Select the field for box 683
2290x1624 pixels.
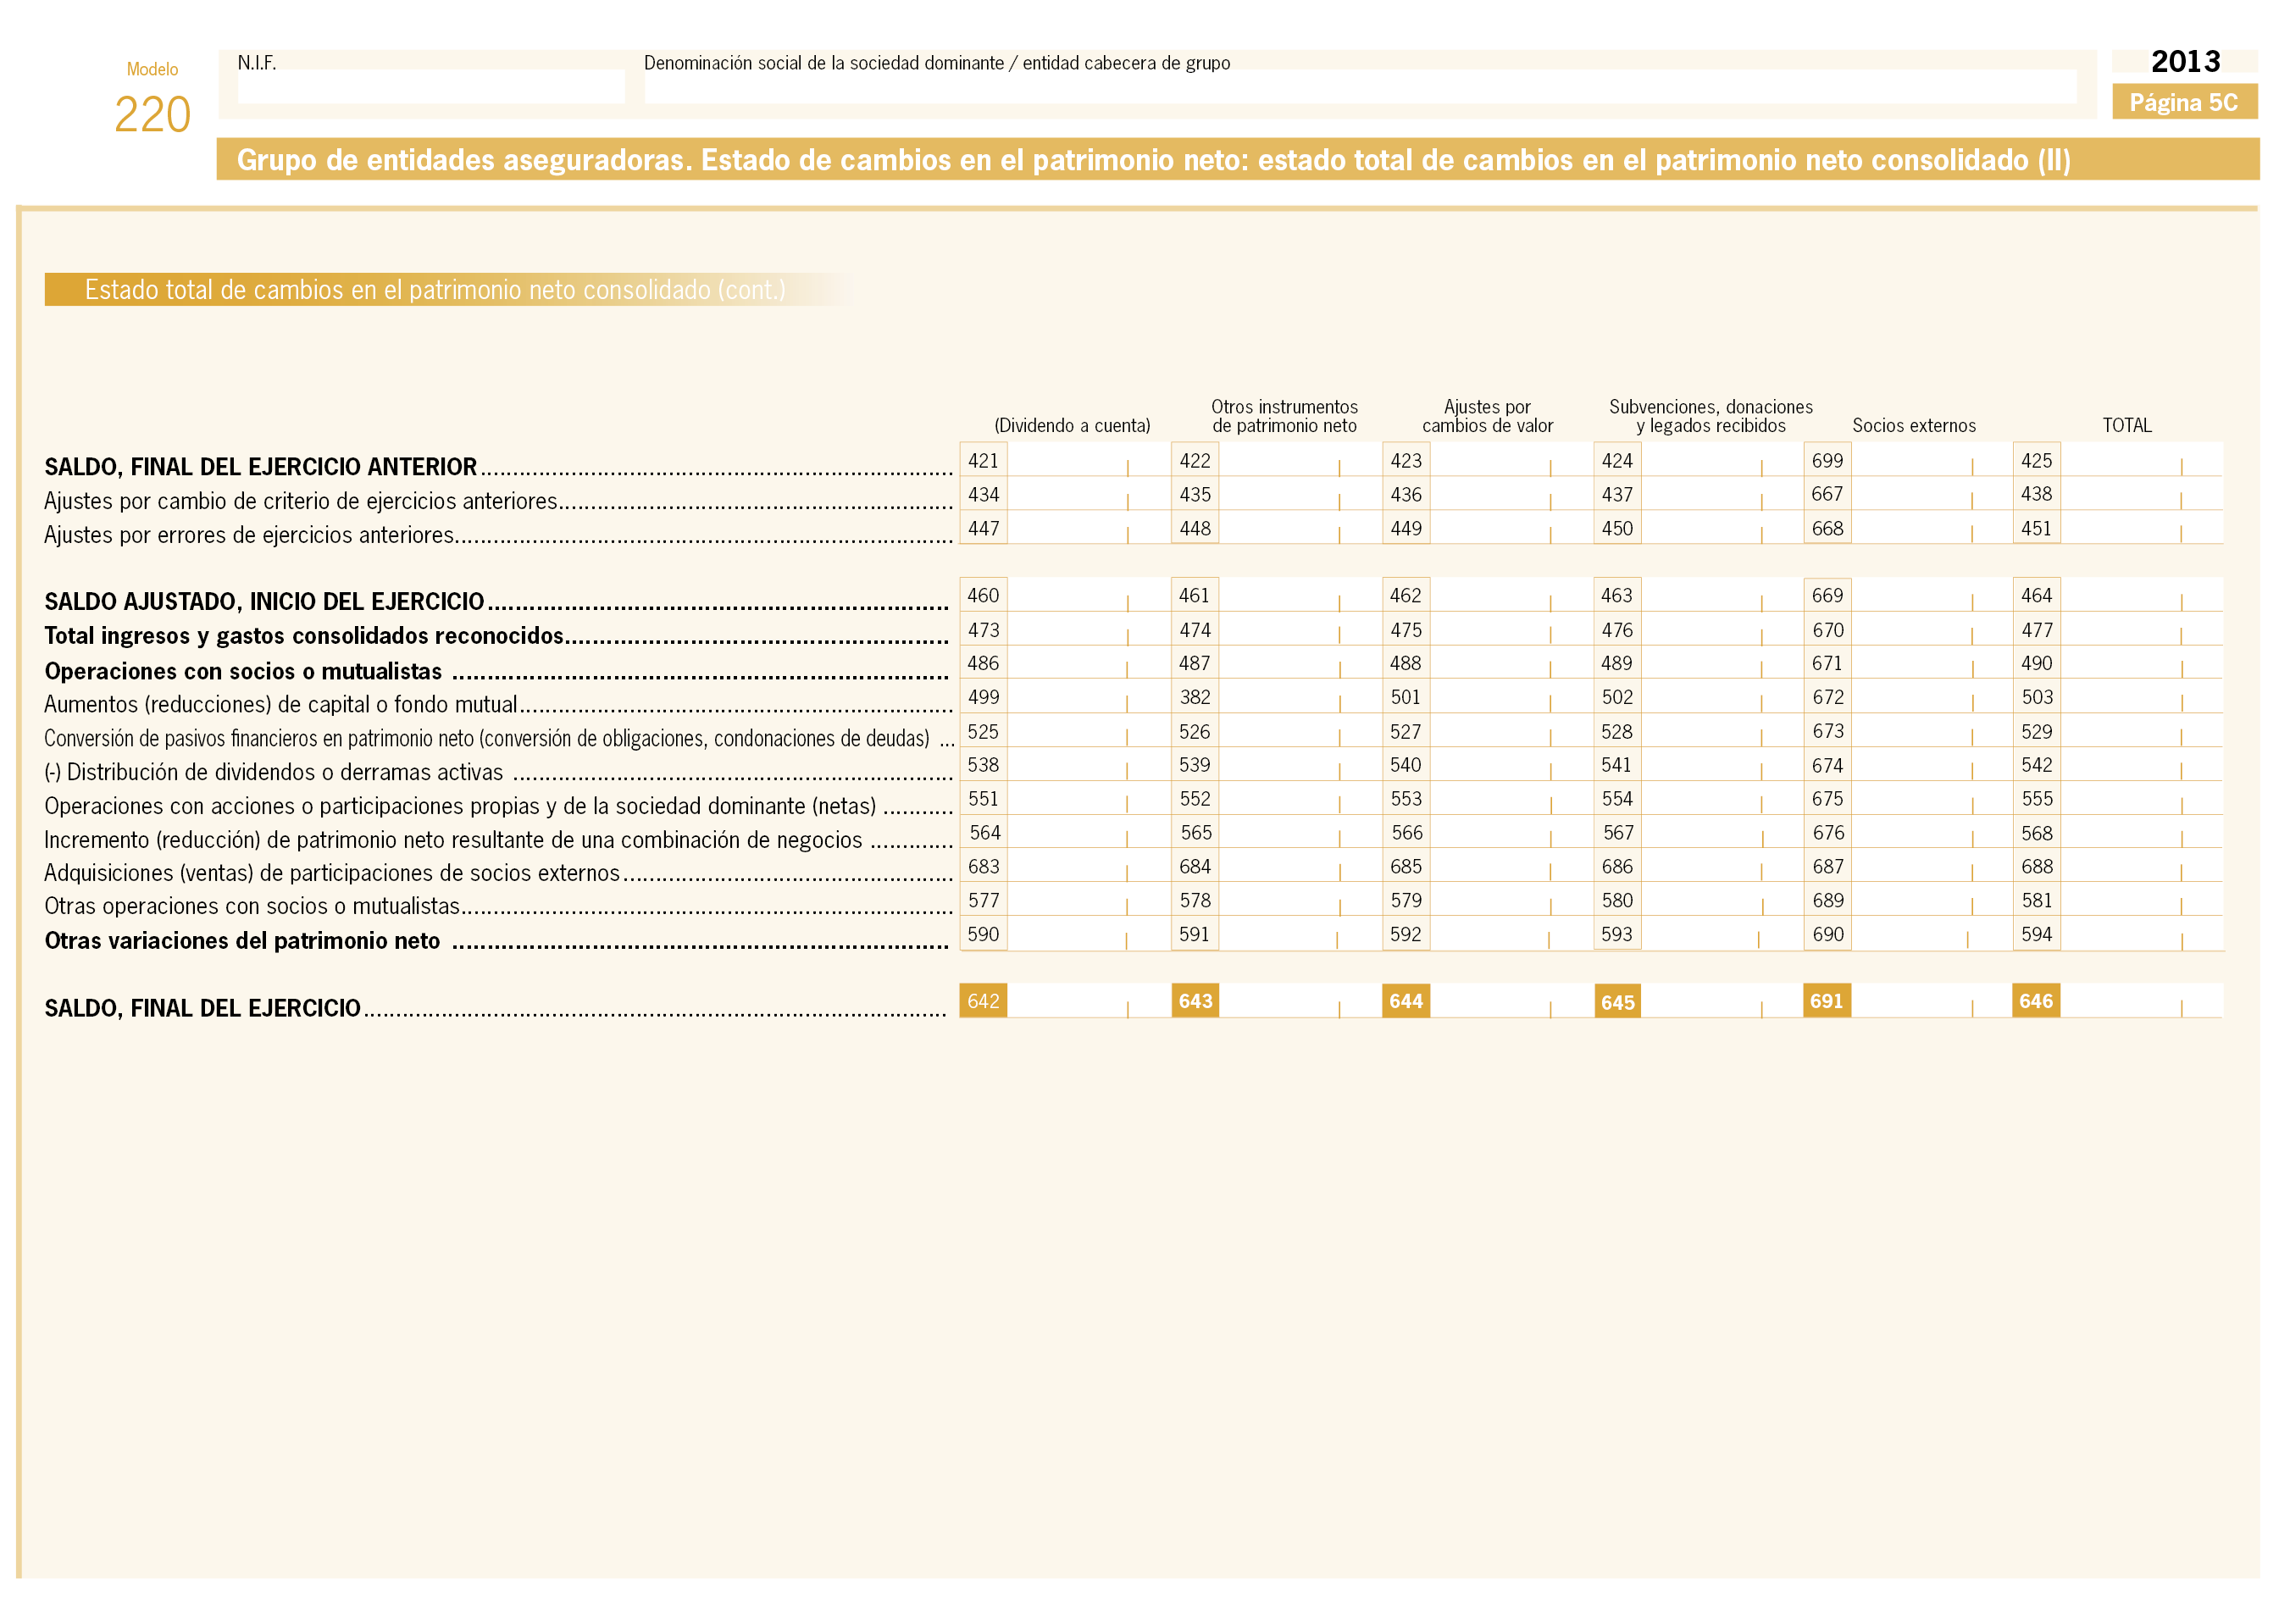coord(1088,866)
